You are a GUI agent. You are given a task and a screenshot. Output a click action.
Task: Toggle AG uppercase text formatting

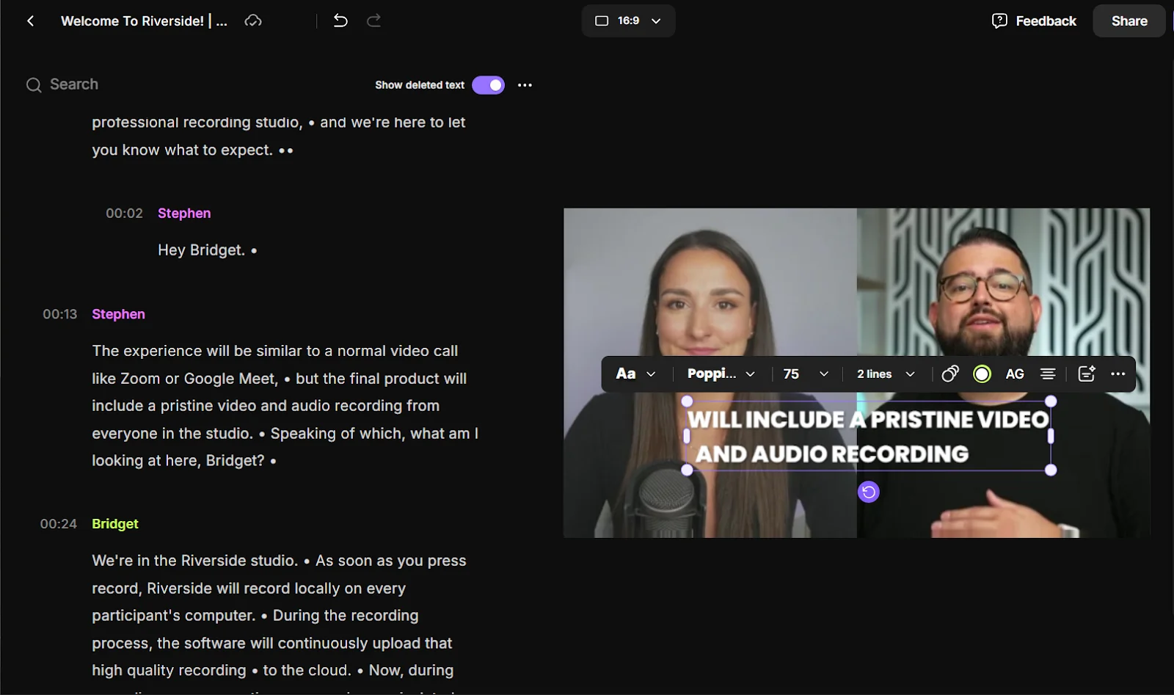click(1014, 374)
